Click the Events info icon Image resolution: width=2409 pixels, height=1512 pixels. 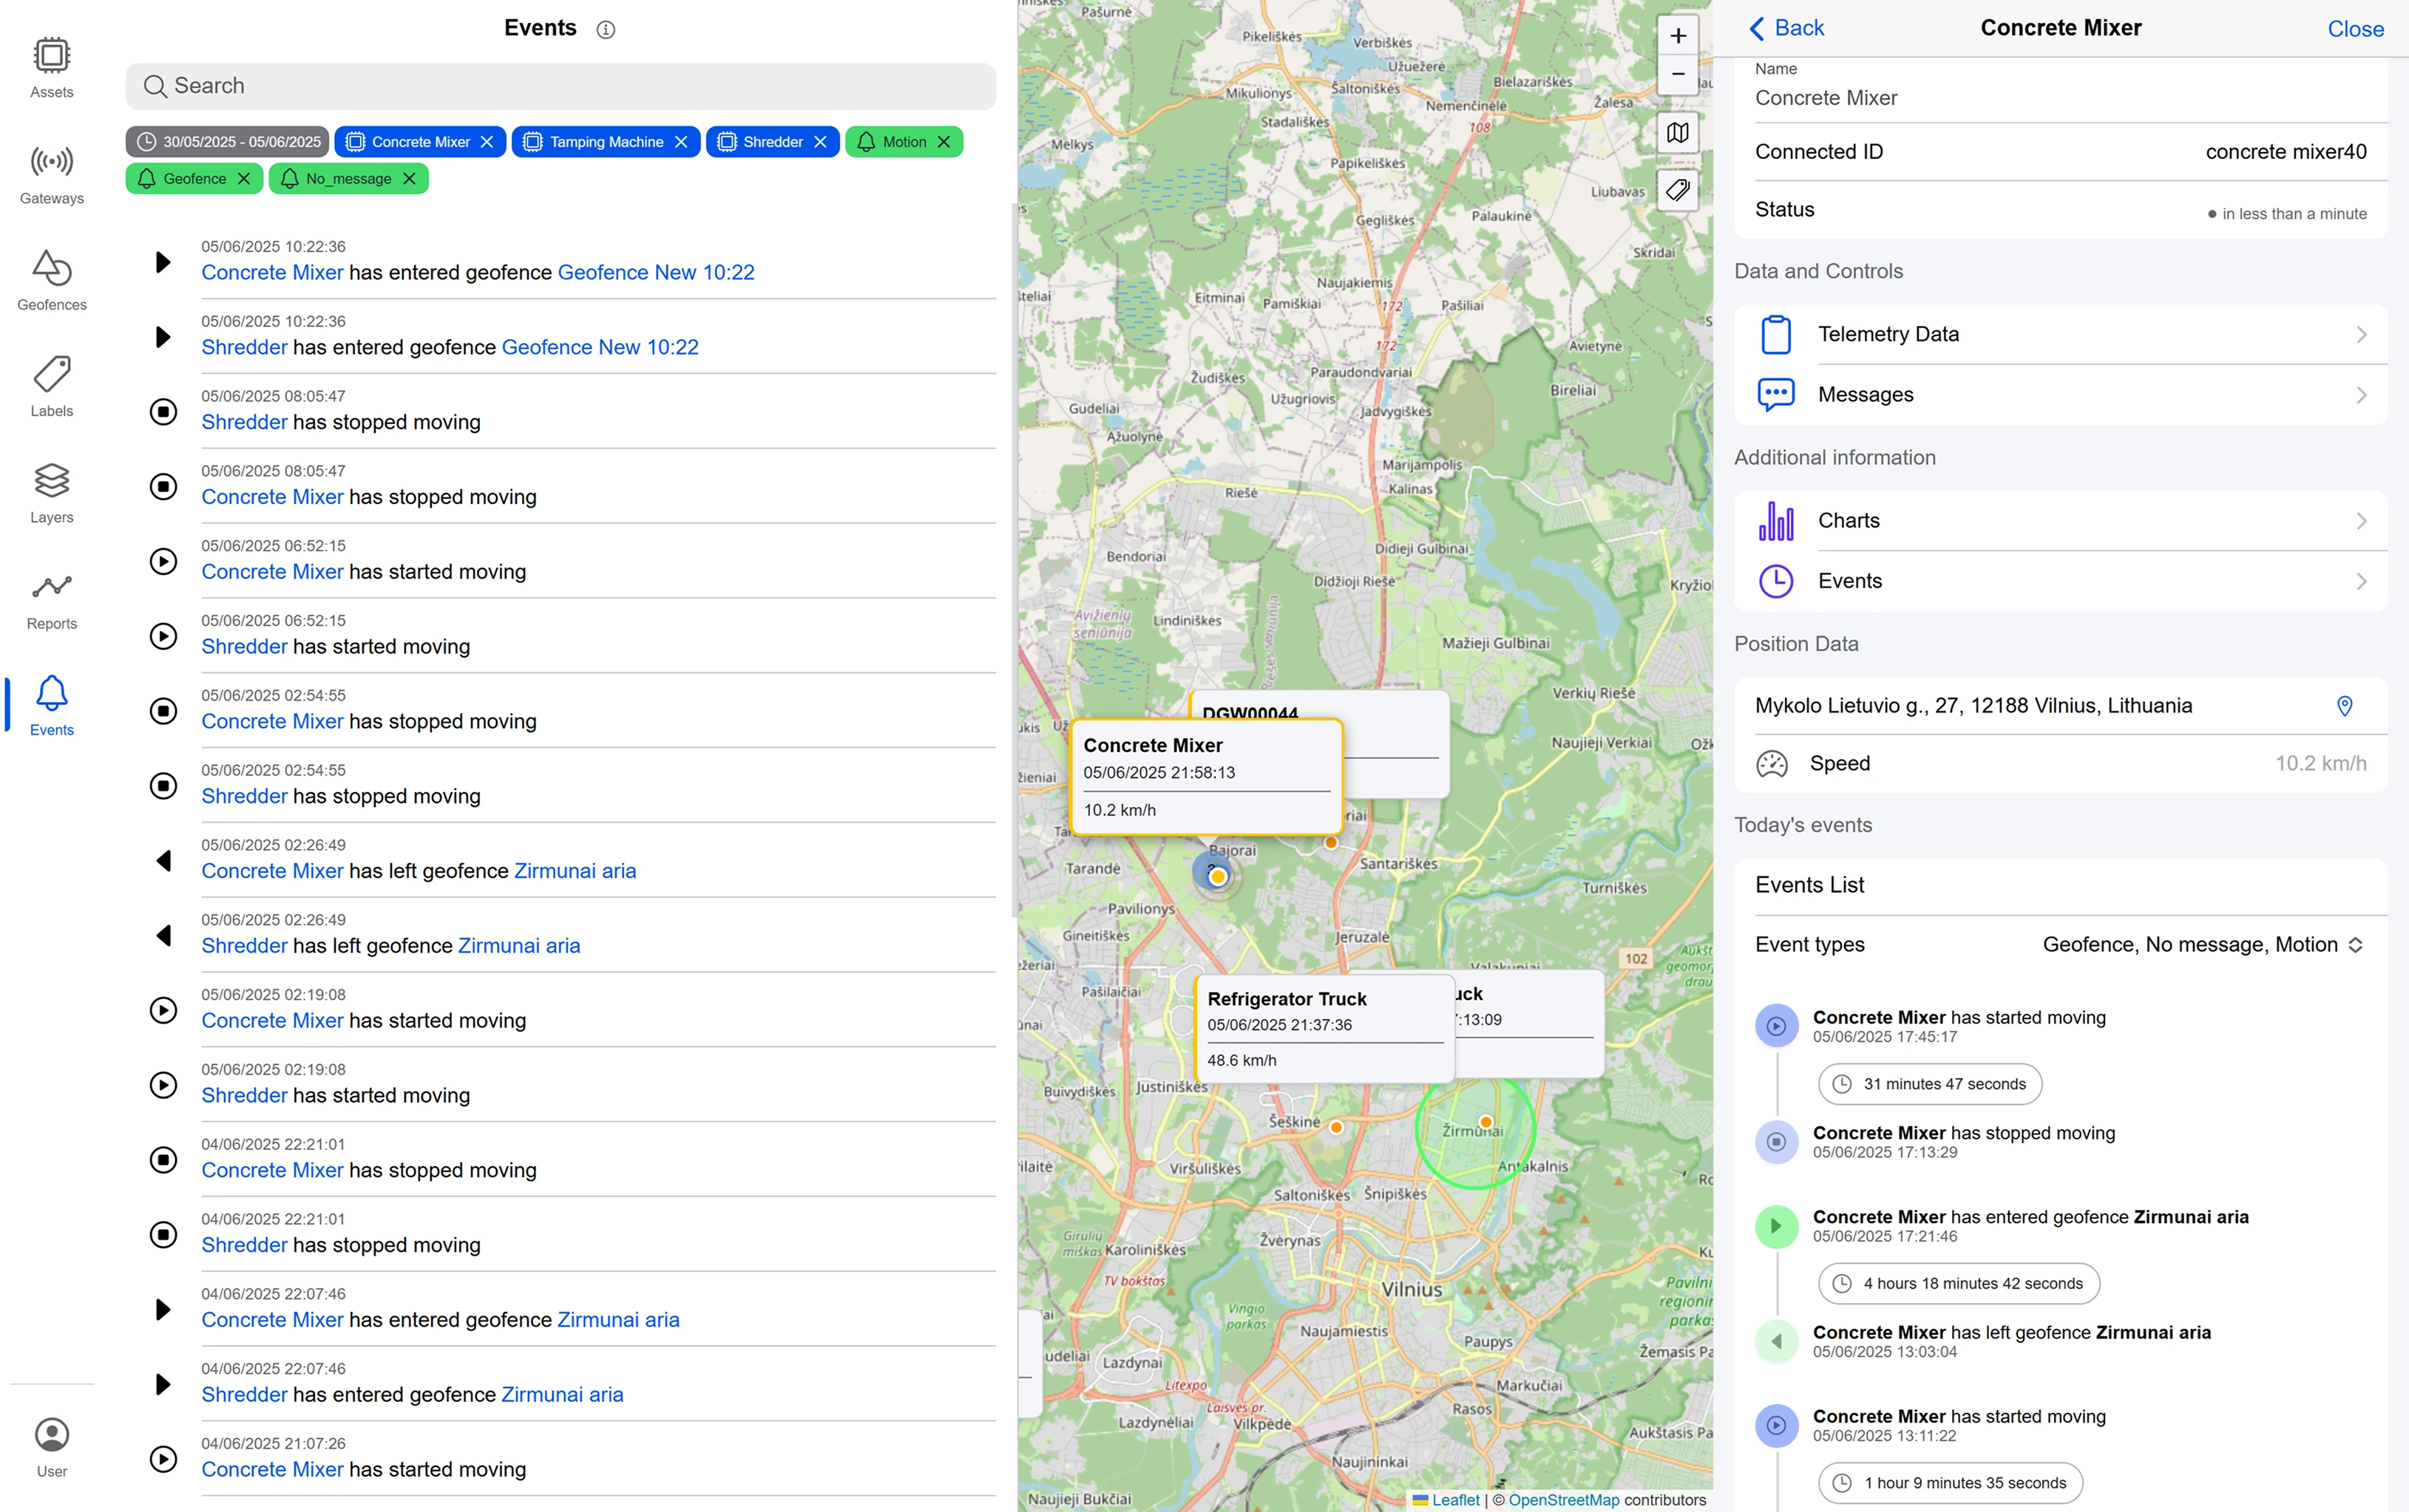[606, 30]
